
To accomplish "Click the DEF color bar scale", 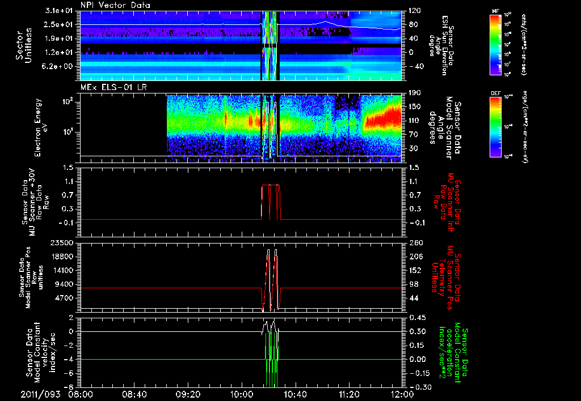I will (x=496, y=126).
